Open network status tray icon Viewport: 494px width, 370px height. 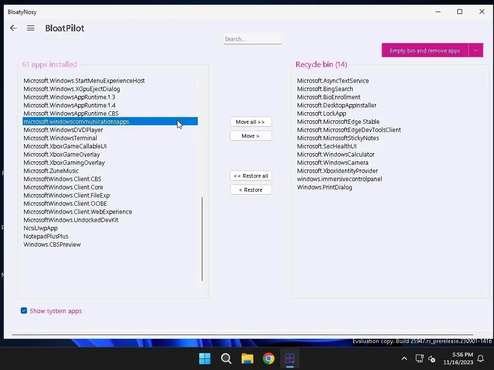point(419,358)
